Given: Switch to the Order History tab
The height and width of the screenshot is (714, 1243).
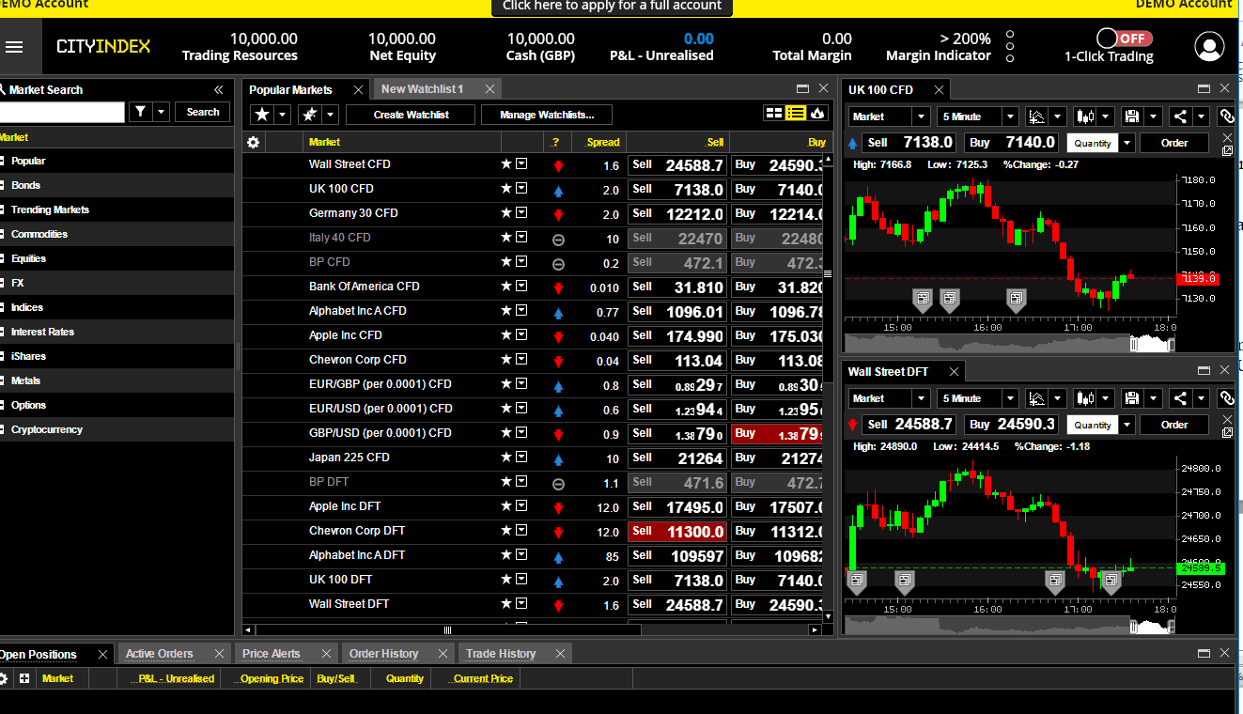Looking at the screenshot, I should click(384, 654).
